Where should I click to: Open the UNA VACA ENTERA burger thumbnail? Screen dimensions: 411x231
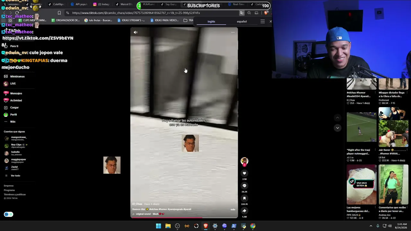coord(362,184)
